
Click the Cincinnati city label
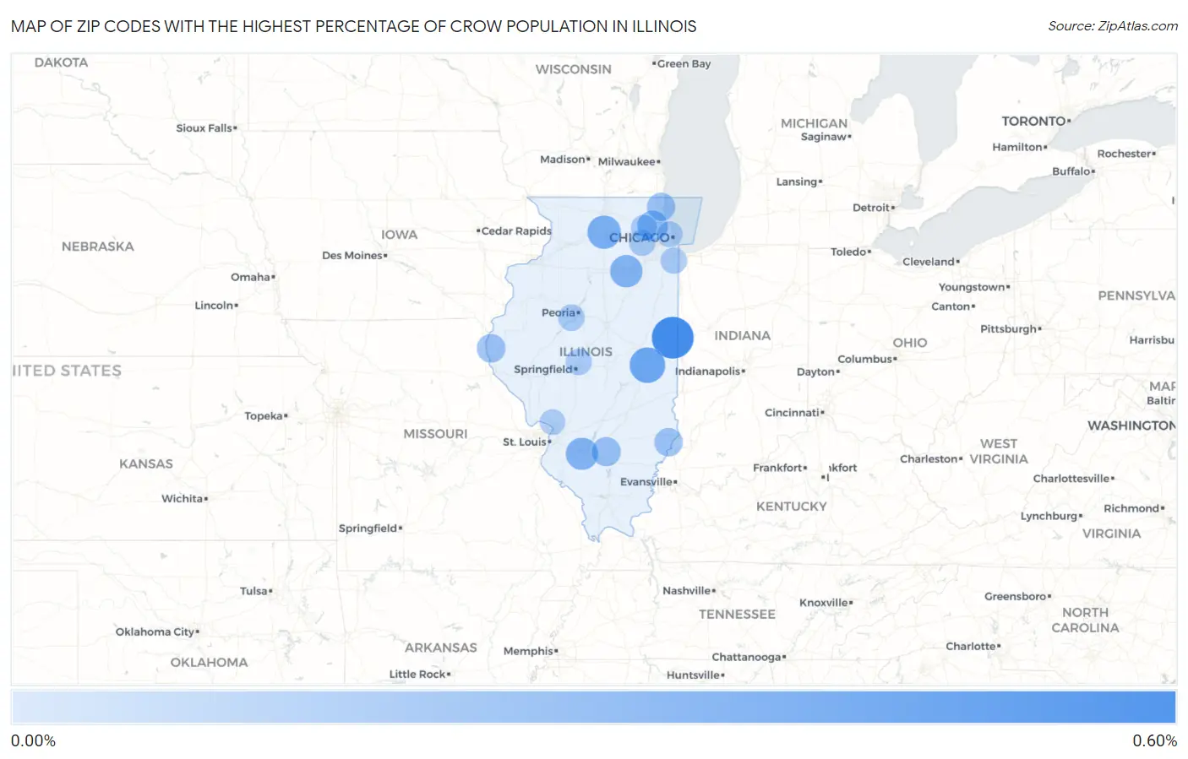[x=793, y=412]
